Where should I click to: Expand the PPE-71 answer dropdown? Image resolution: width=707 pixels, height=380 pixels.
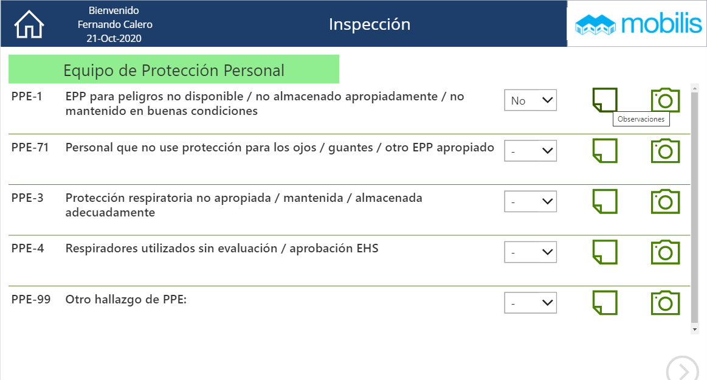[x=530, y=151]
